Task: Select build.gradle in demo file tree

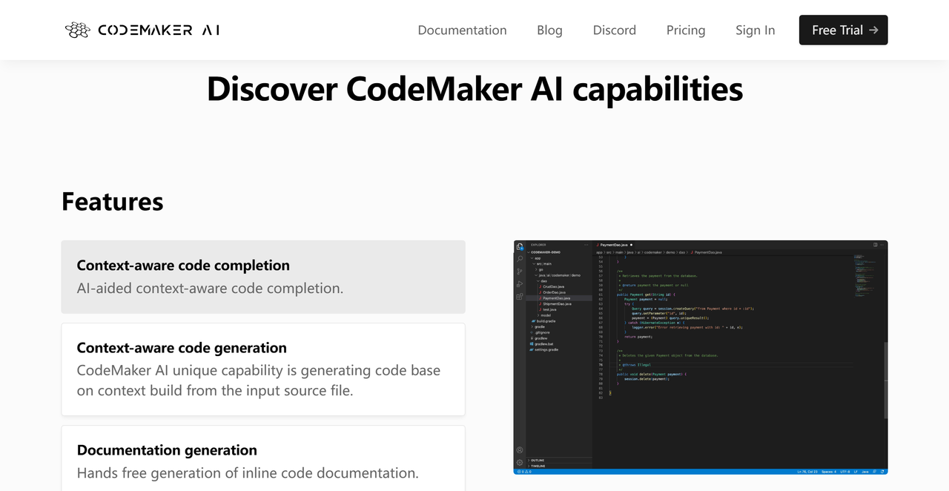Action: point(543,321)
